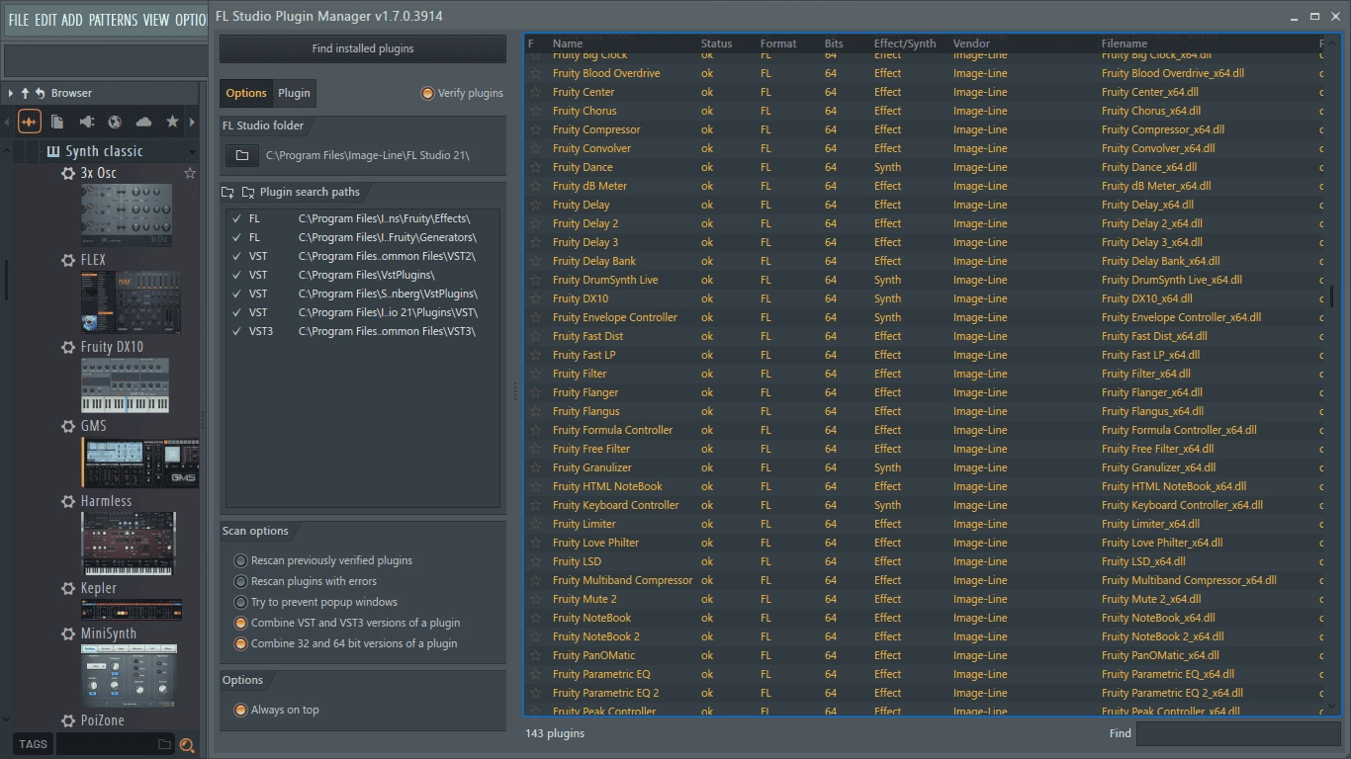Open the Synth classic dropdown arrow
The width and height of the screenshot is (1351, 759).
click(x=192, y=152)
